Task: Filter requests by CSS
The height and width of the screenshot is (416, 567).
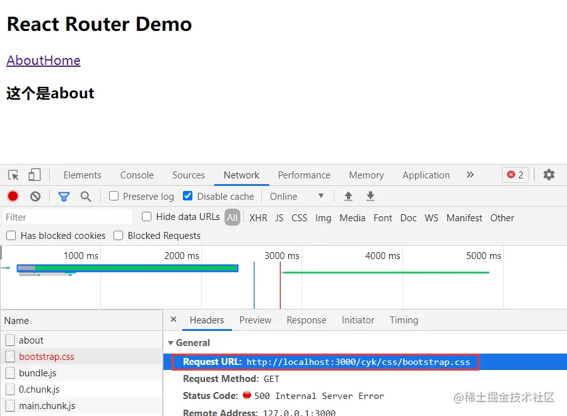Action: 299,218
